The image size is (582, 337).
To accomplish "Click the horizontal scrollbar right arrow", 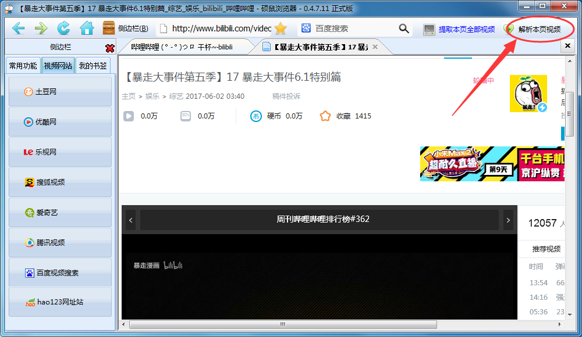I will pos(560,324).
